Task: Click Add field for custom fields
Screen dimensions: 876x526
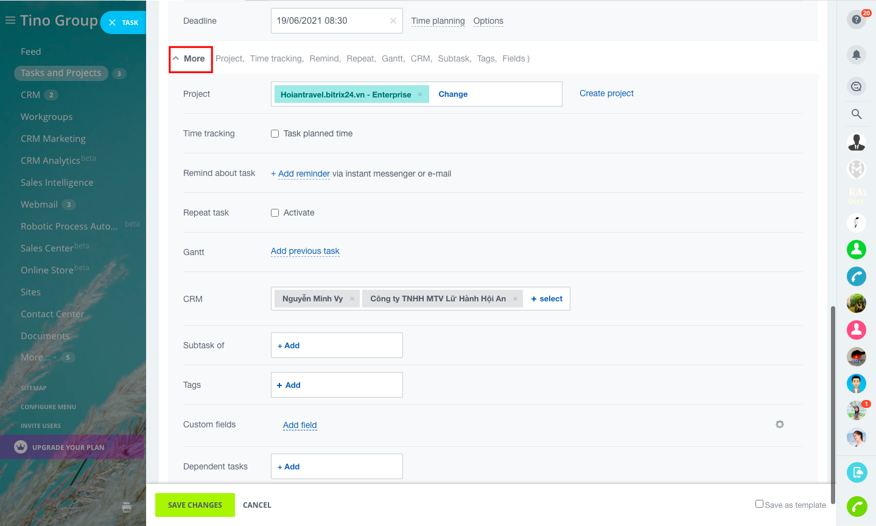Action: [300, 425]
